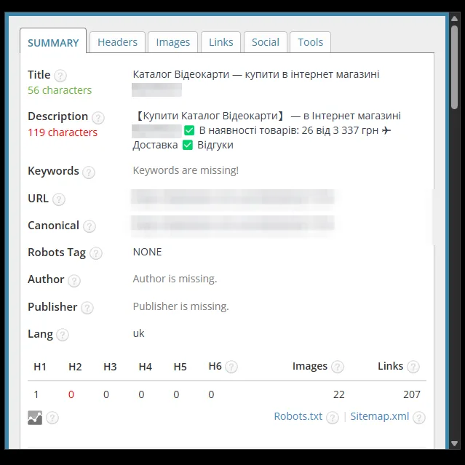Screen dimensions: 465x465
Task: Select the SUMMARY tab
Action: (53, 42)
